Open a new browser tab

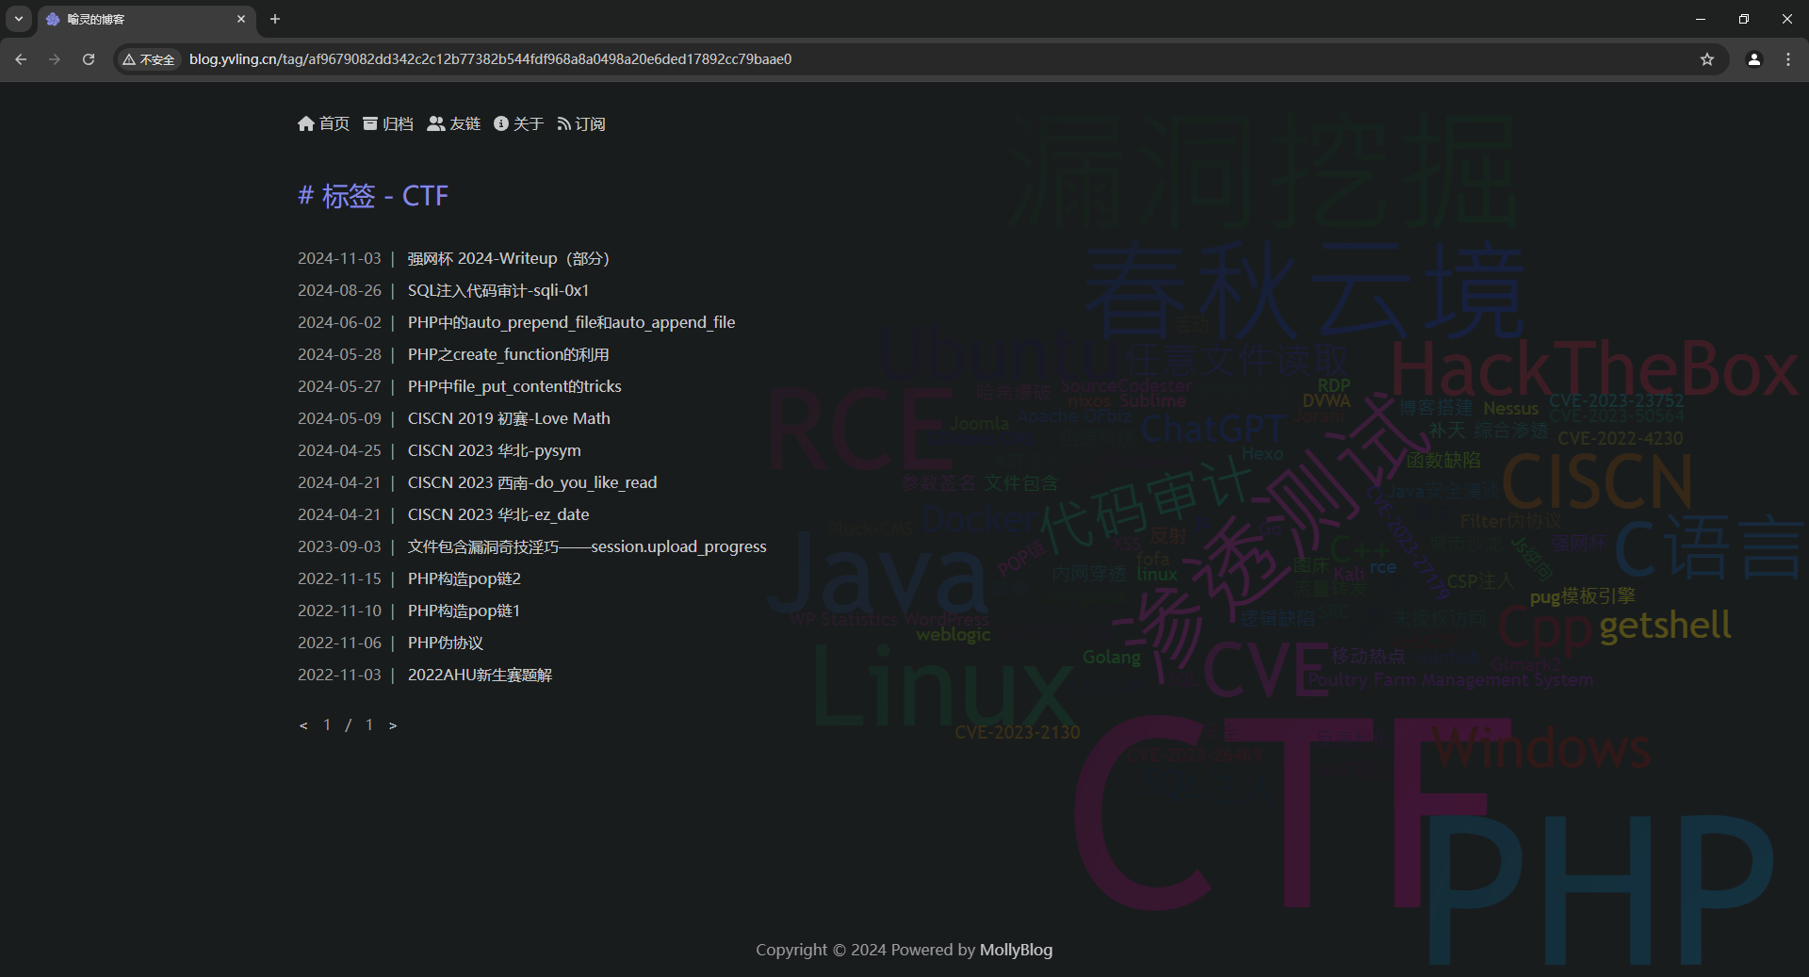pos(275,19)
